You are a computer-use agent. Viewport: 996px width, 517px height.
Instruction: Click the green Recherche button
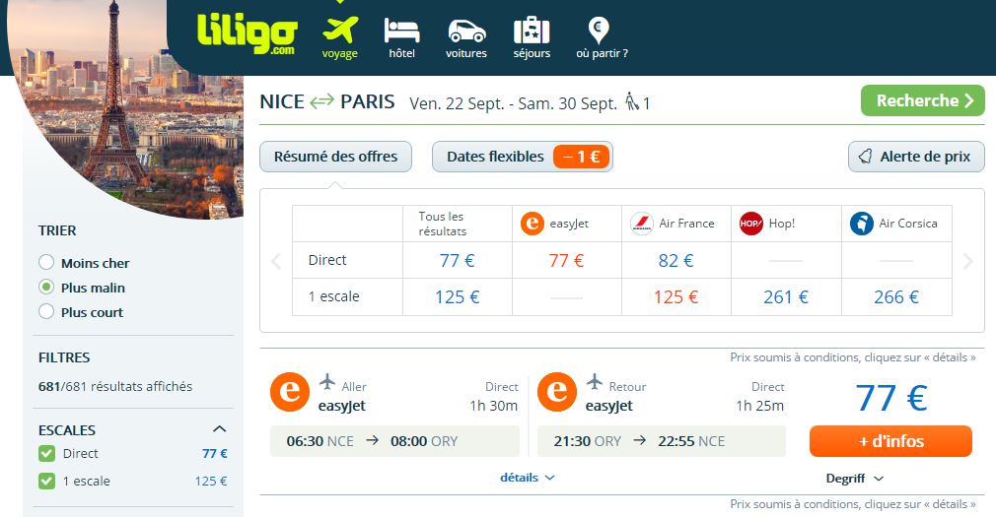click(x=922, y=100)
